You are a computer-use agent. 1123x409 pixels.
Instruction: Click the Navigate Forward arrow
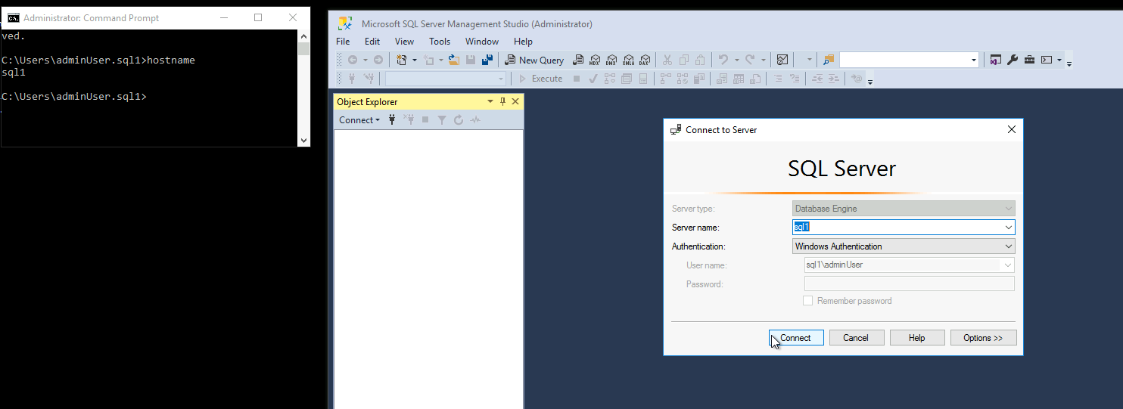point(378,60)
